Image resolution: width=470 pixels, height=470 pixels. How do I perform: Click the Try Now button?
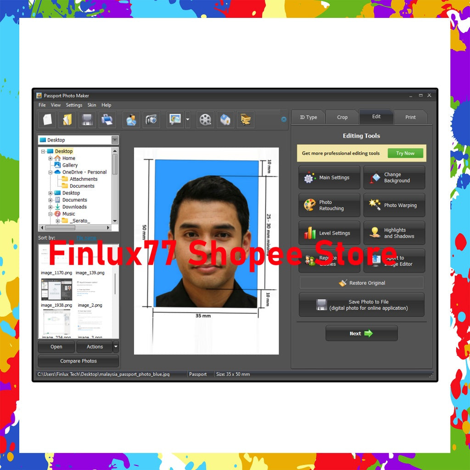point(405,153)
